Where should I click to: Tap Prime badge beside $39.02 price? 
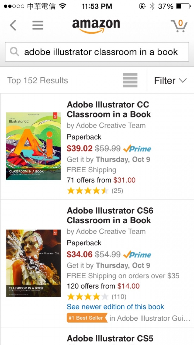point(137,148)
